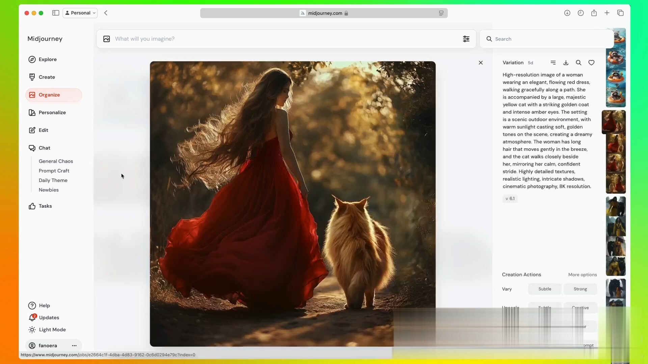Open the fanoera account profile
Image resolution: width=648 pixels, height=364 pixels.
[x=48, y=345]
